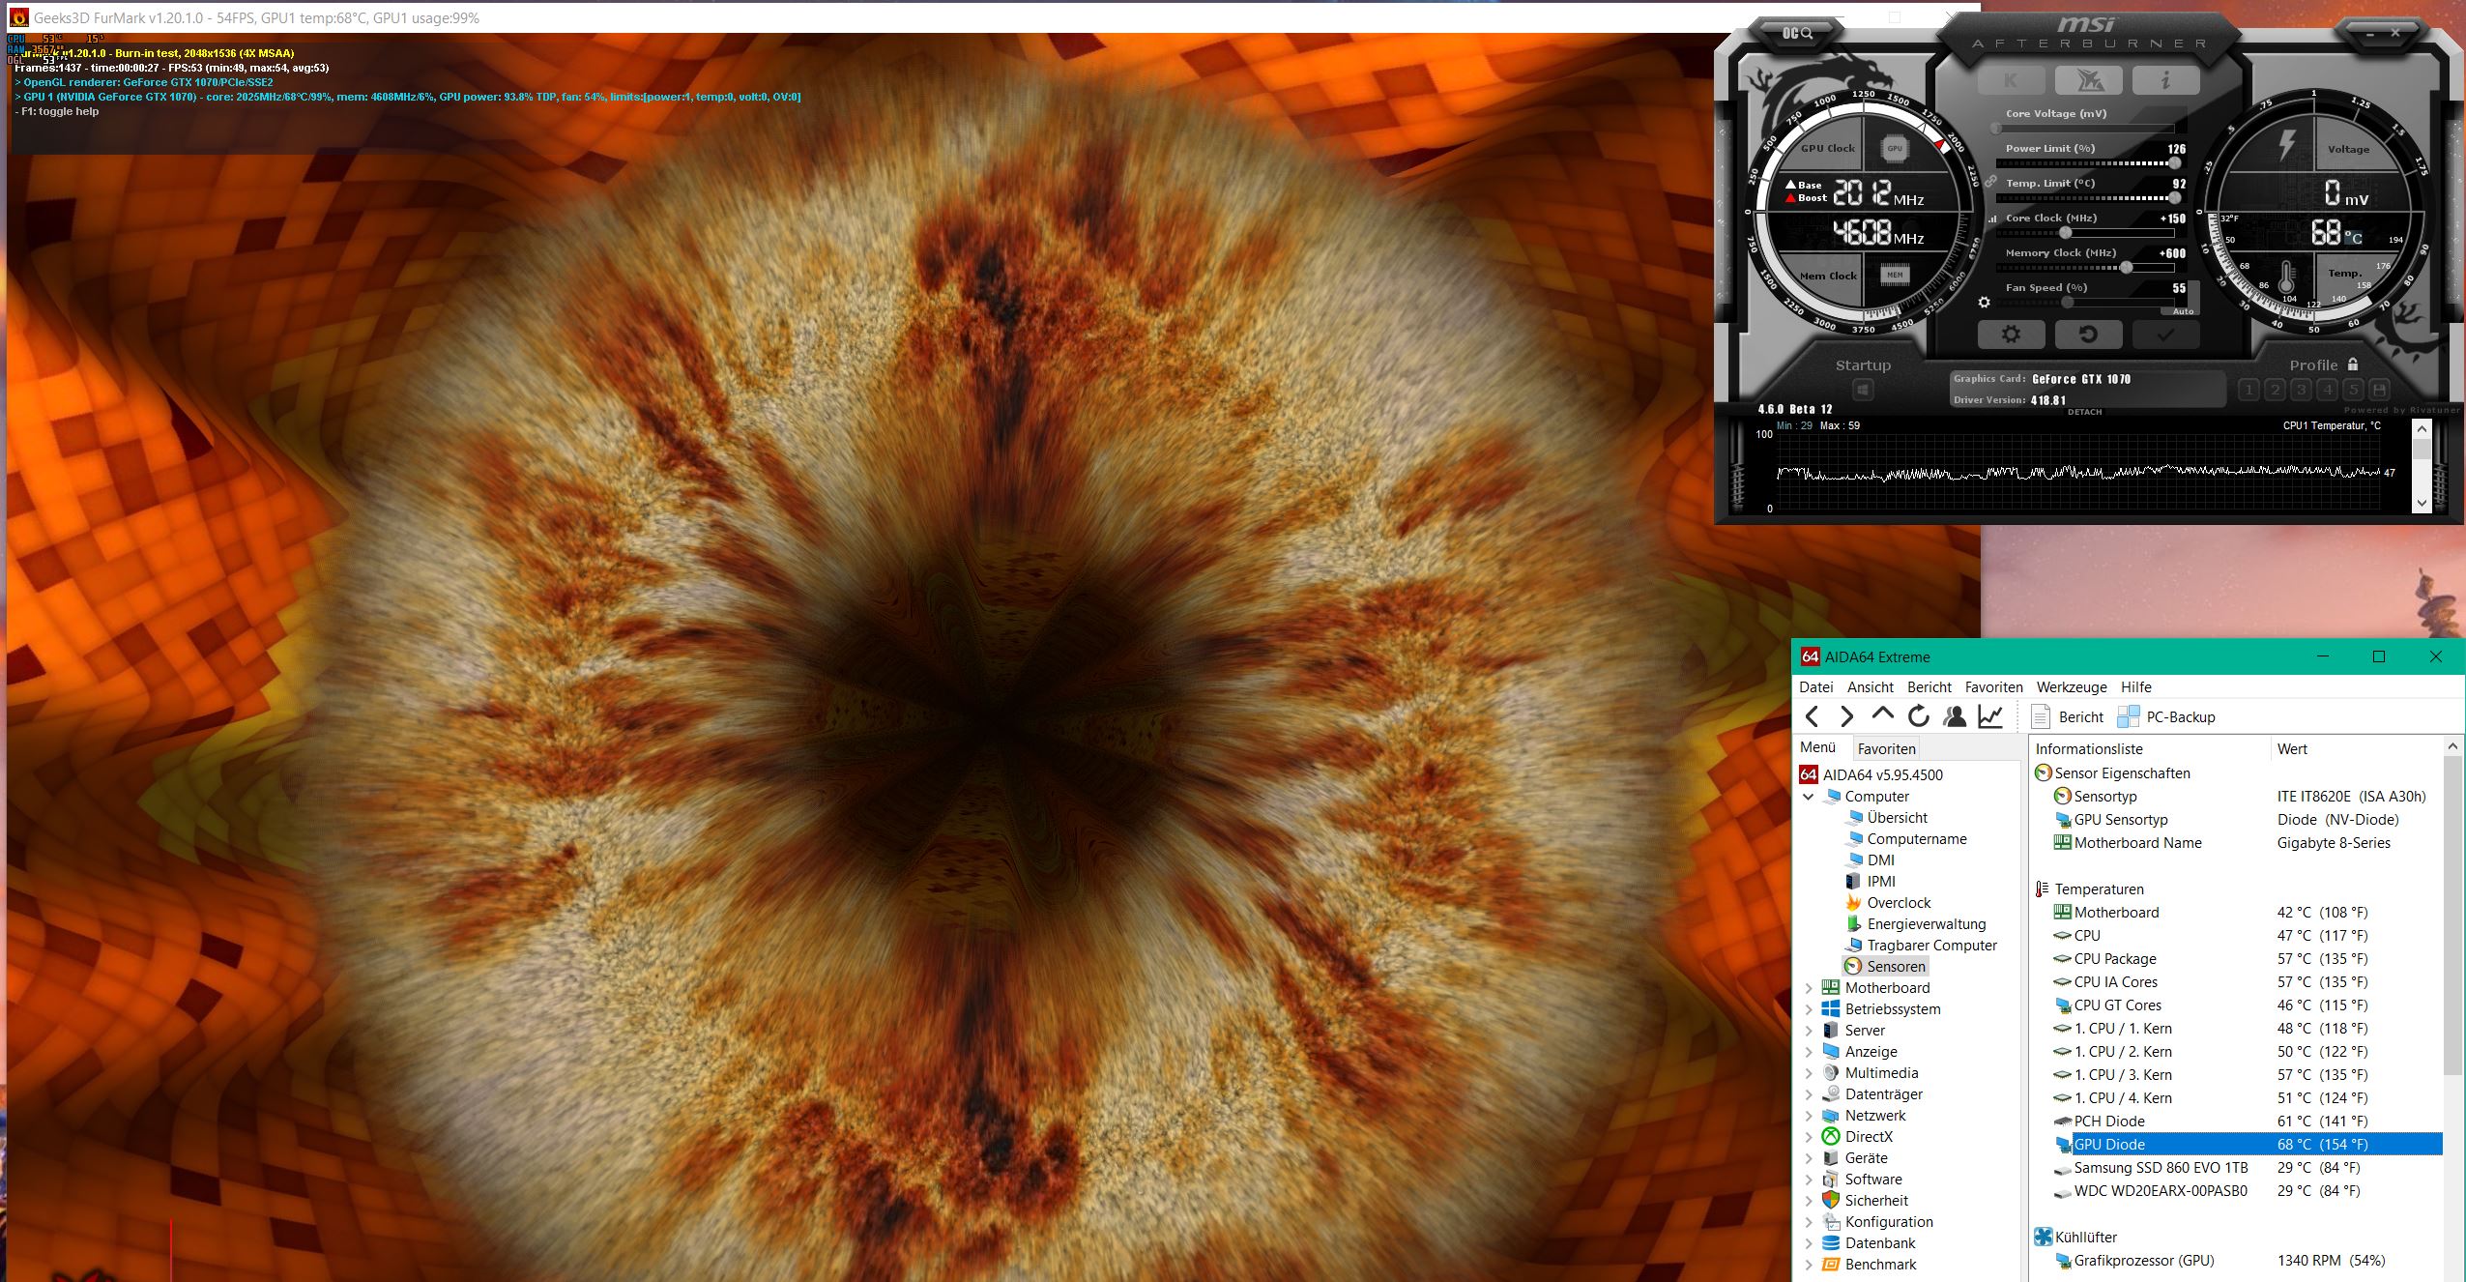2466x1282 pixels.
Task: Click the AIDA64 refresh toolbar icon
Action: tap(1919, 716)
